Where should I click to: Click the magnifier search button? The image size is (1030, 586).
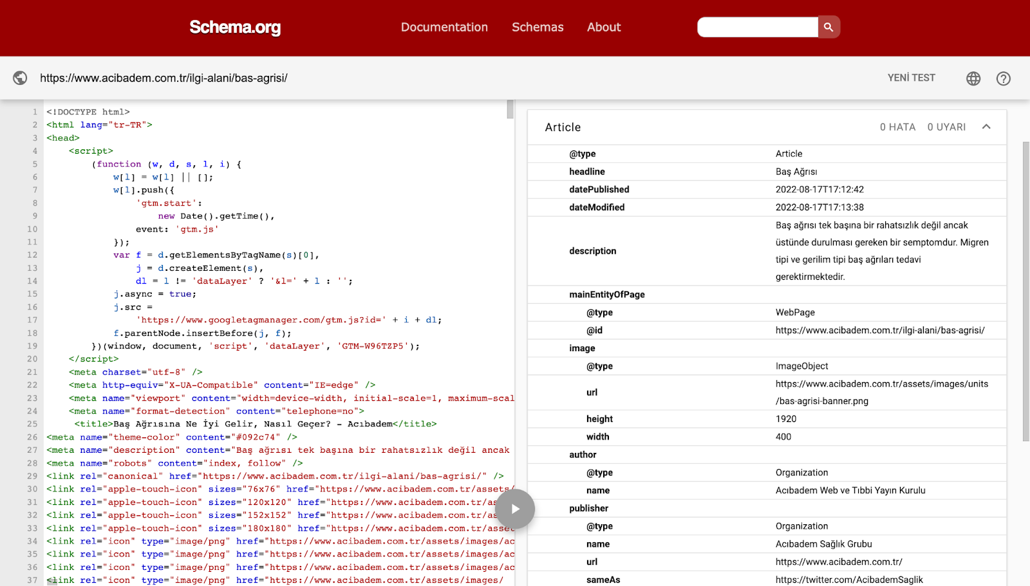pos(829,27)
